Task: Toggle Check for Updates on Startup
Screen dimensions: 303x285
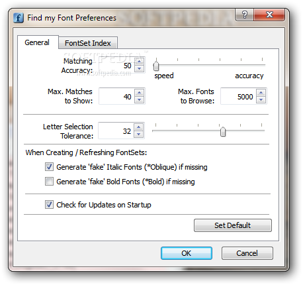Action: point(49,205)
